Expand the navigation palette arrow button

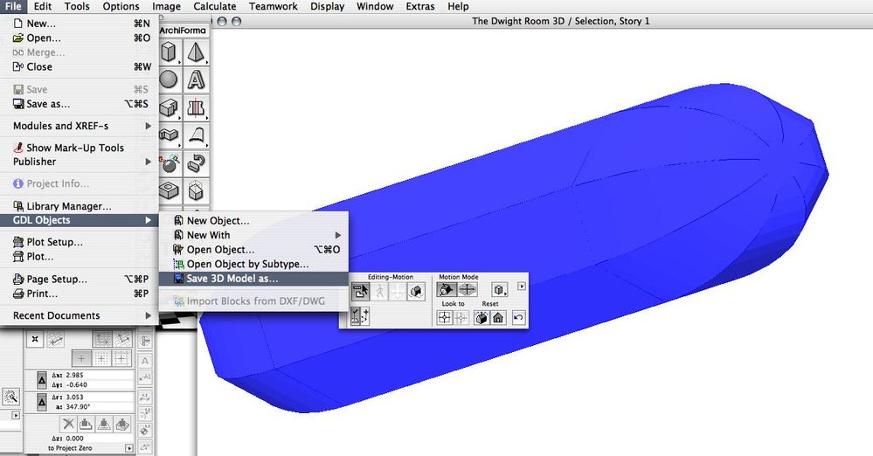tap(521, 287)
